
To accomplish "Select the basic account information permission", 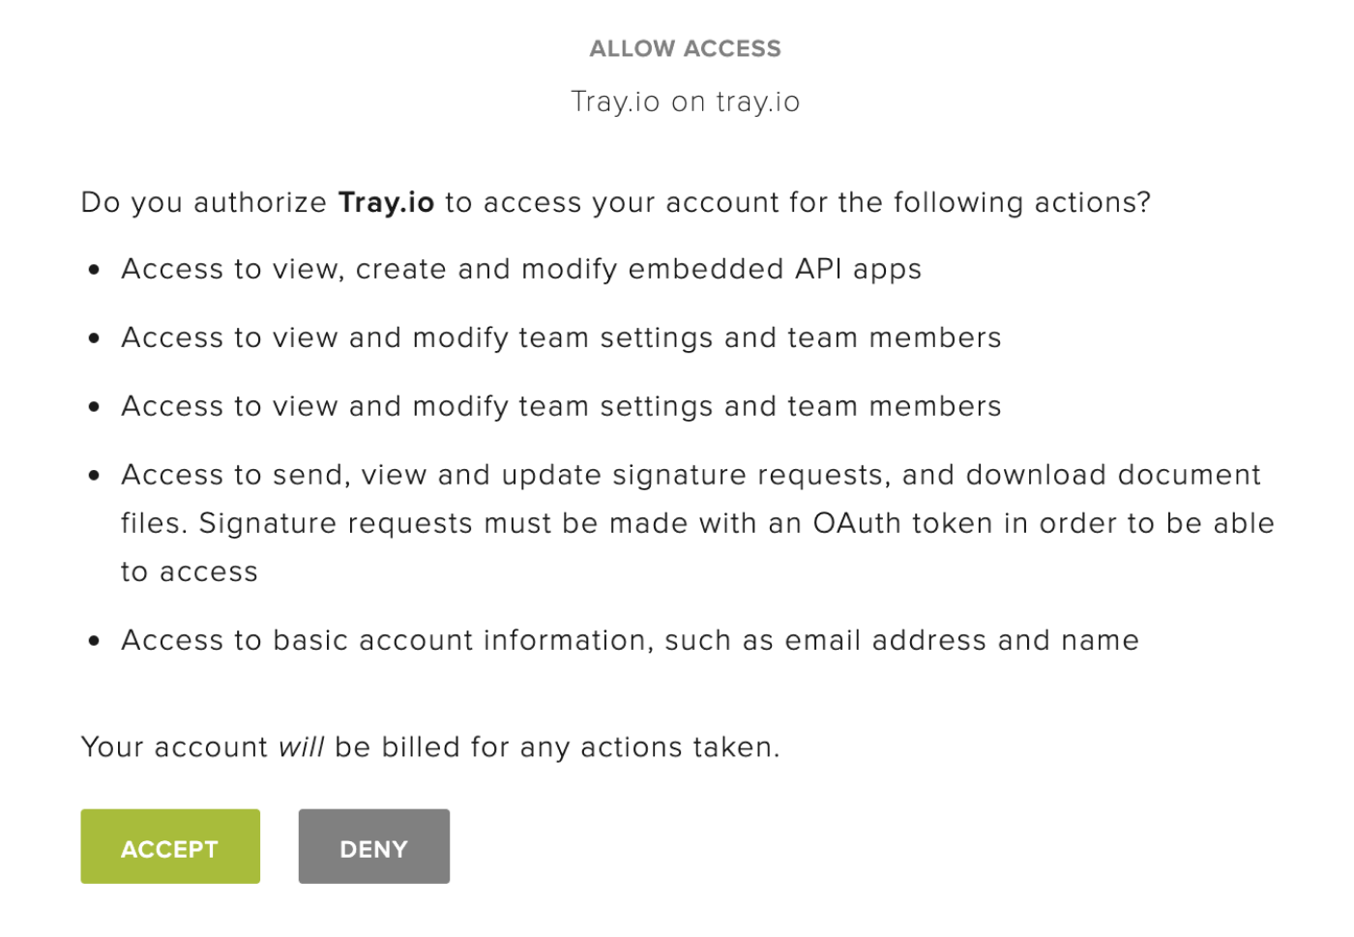I will pos(629,639).
